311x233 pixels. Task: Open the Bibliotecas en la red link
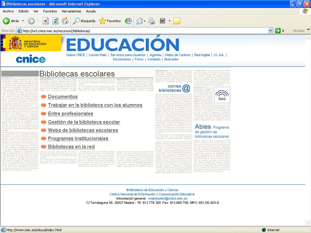[71, 147]
